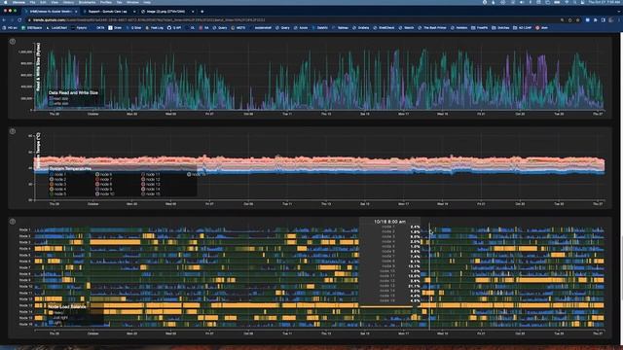
Task: Open the Chrome profile avatar
Action: (610, 19)
